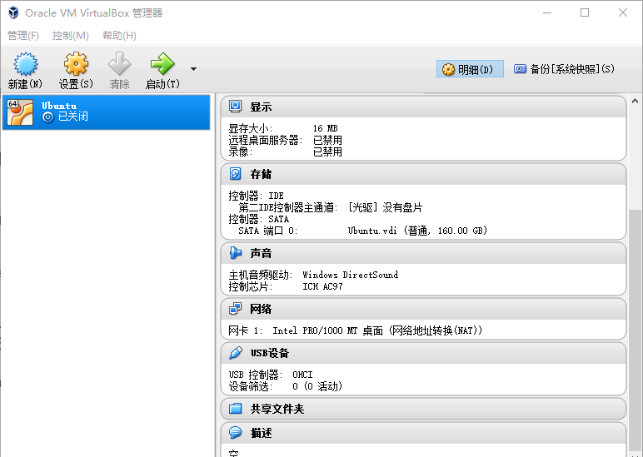Open the 帮助(H) menu
Screen dimensions: 643x457
click(119, 36)
